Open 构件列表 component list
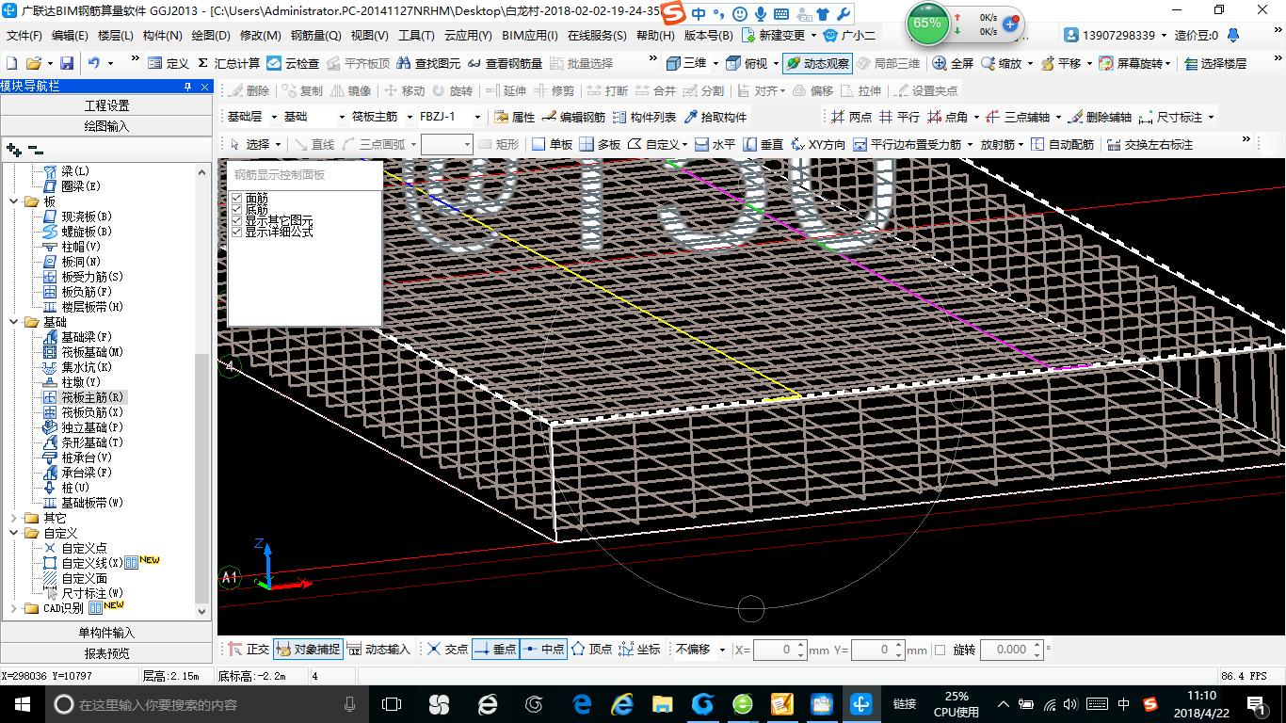 (x=644, y=118)
